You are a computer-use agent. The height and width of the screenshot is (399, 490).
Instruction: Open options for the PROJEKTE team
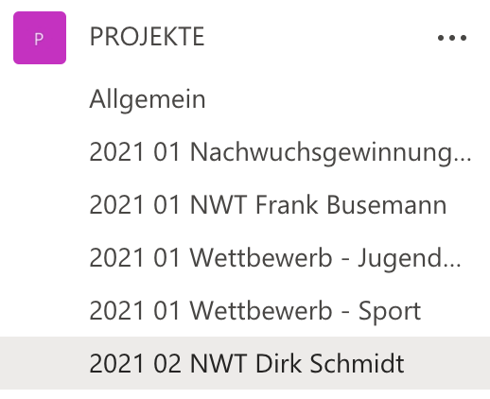coord(452,38)
